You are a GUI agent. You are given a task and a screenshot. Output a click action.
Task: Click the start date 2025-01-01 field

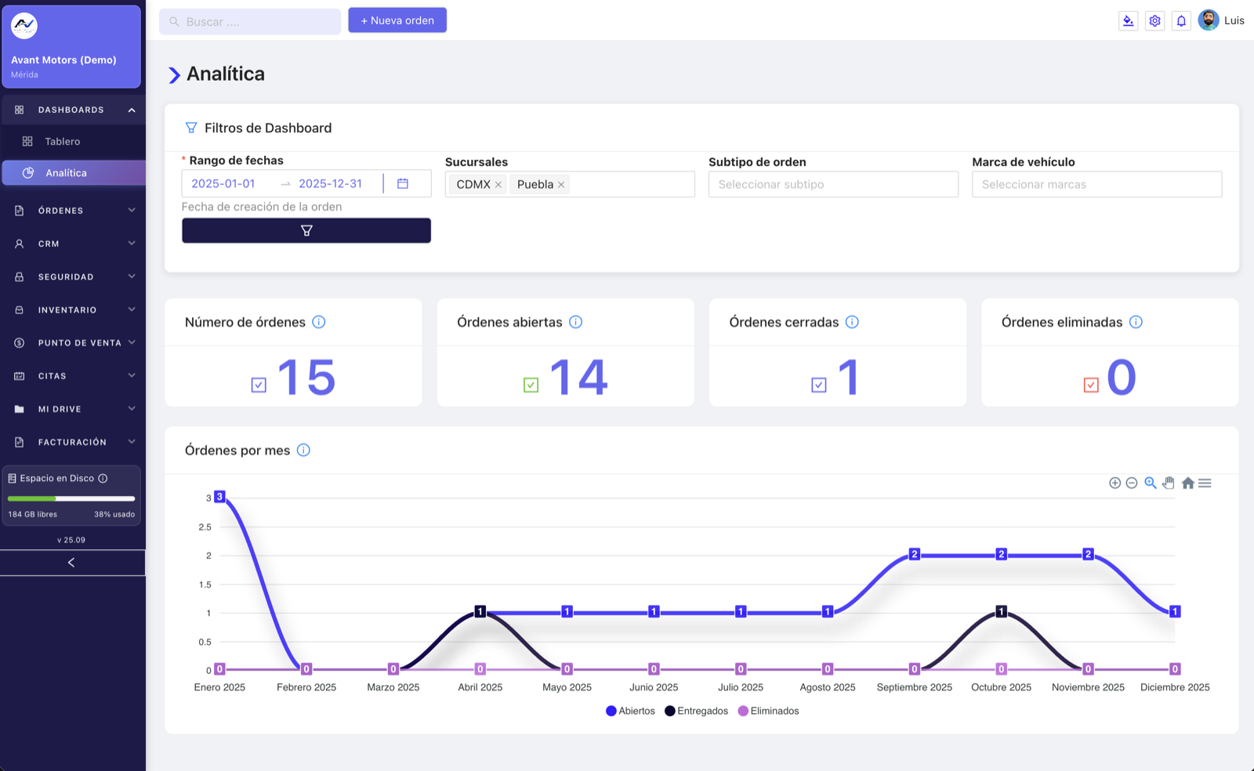coord(223,183)
